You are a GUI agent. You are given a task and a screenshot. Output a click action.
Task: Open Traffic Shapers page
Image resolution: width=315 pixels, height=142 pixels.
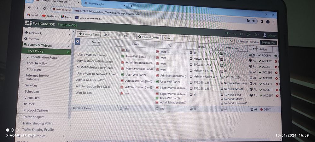click(33, 117)
